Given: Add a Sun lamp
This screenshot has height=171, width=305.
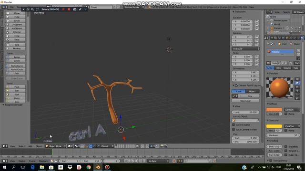Looking at the screenshot, I should (16, 91).
